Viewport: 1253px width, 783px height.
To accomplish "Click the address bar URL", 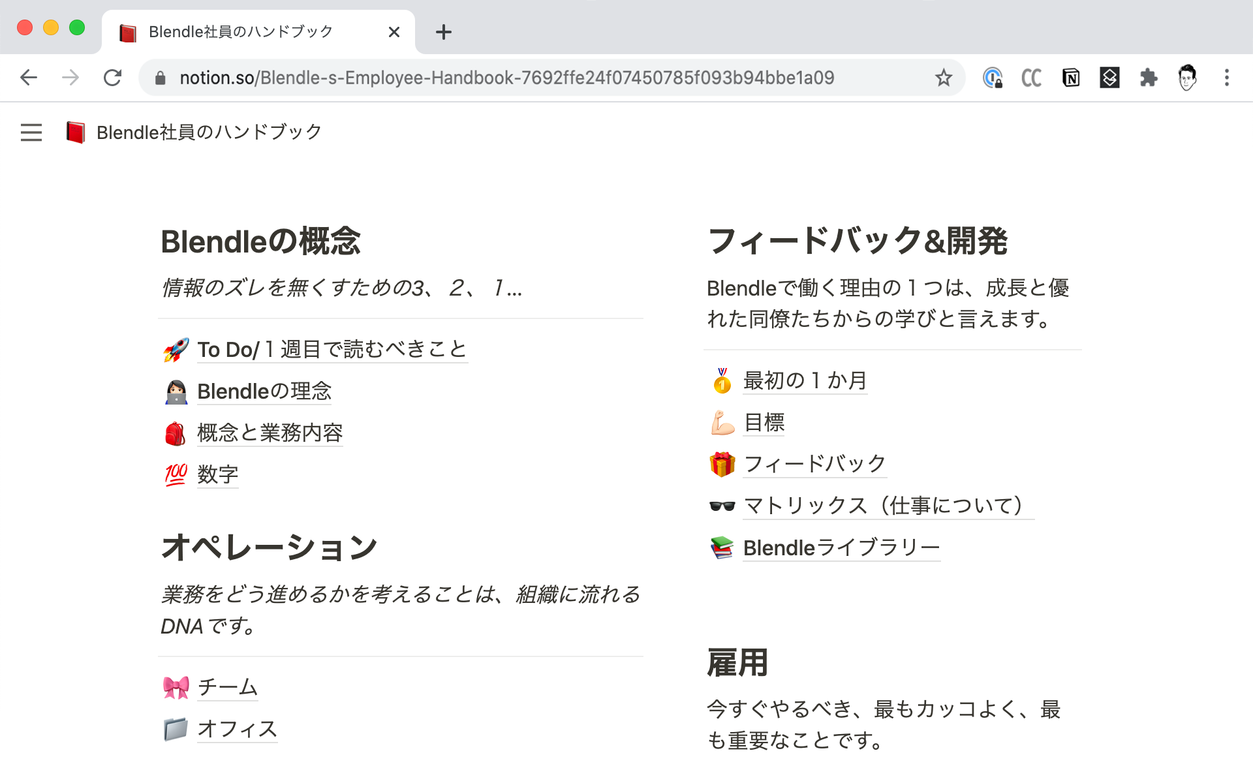I will tap(506, 78).
